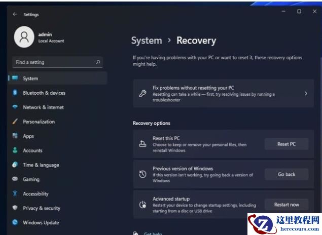Image resolution: width=322 pixels, height=235 pixels.
Task: Expand Fix problems without resetting chevron
Action: coord(306,94)
